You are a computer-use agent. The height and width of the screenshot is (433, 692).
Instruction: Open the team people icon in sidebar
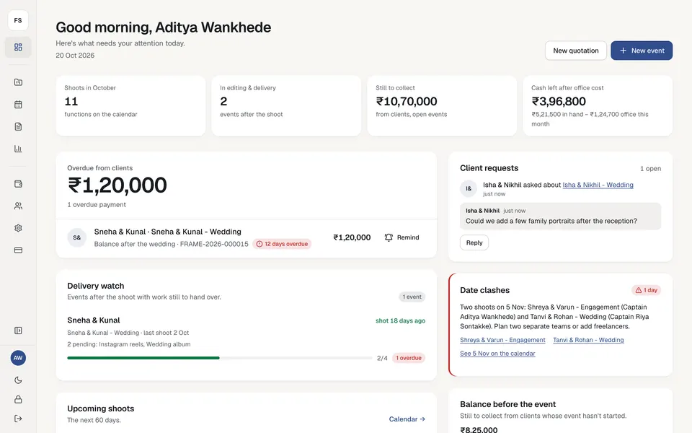pos(18,206)
